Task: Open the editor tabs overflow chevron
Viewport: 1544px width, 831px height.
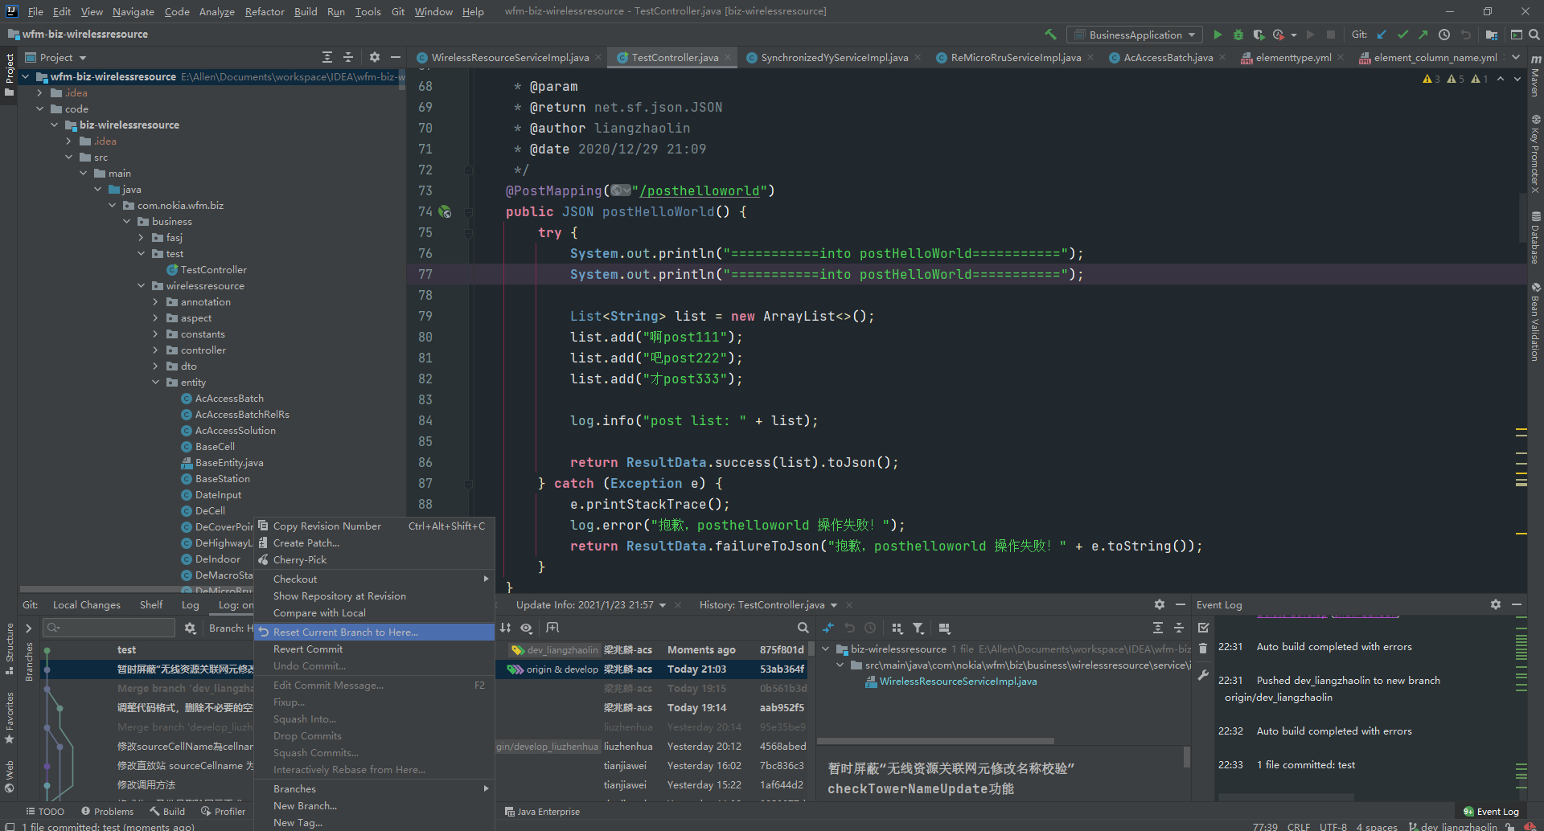Action: pos(1515,57)
